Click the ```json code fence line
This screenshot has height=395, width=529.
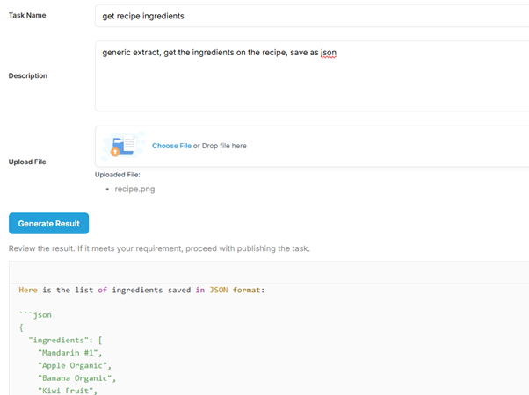(x=35, y=315)
